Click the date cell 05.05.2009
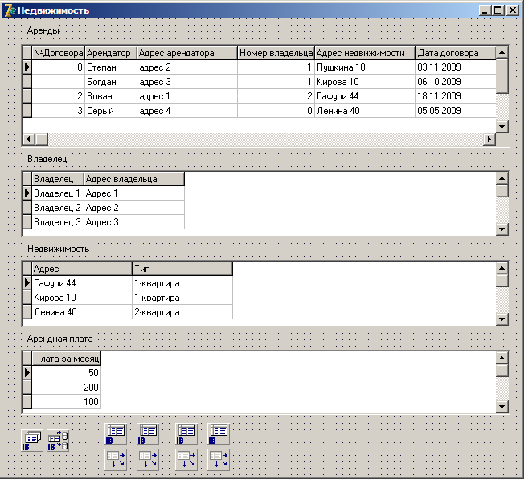 tap(455, 111)
